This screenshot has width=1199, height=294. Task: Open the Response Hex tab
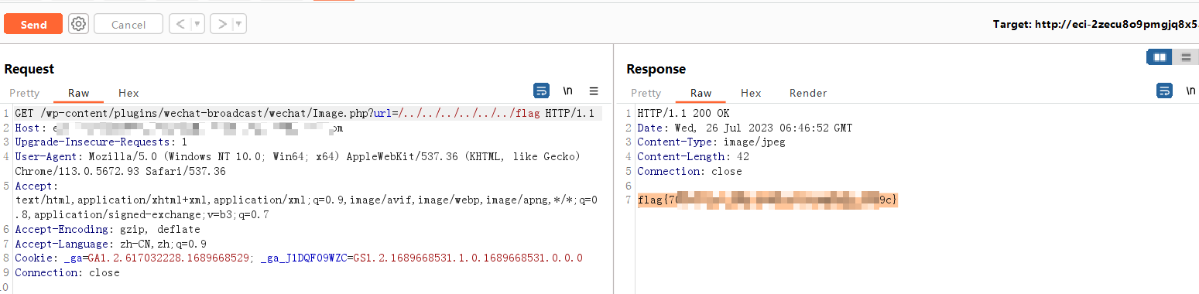(x=751, y=93)
